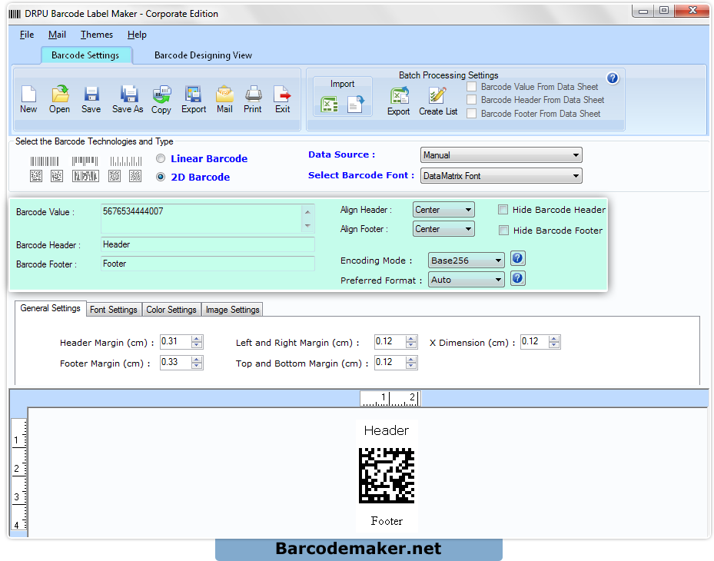Open help for Encoding Mode
Image resolution: width=714 pixels, height=561 pixels.
[x=518, y=259]
